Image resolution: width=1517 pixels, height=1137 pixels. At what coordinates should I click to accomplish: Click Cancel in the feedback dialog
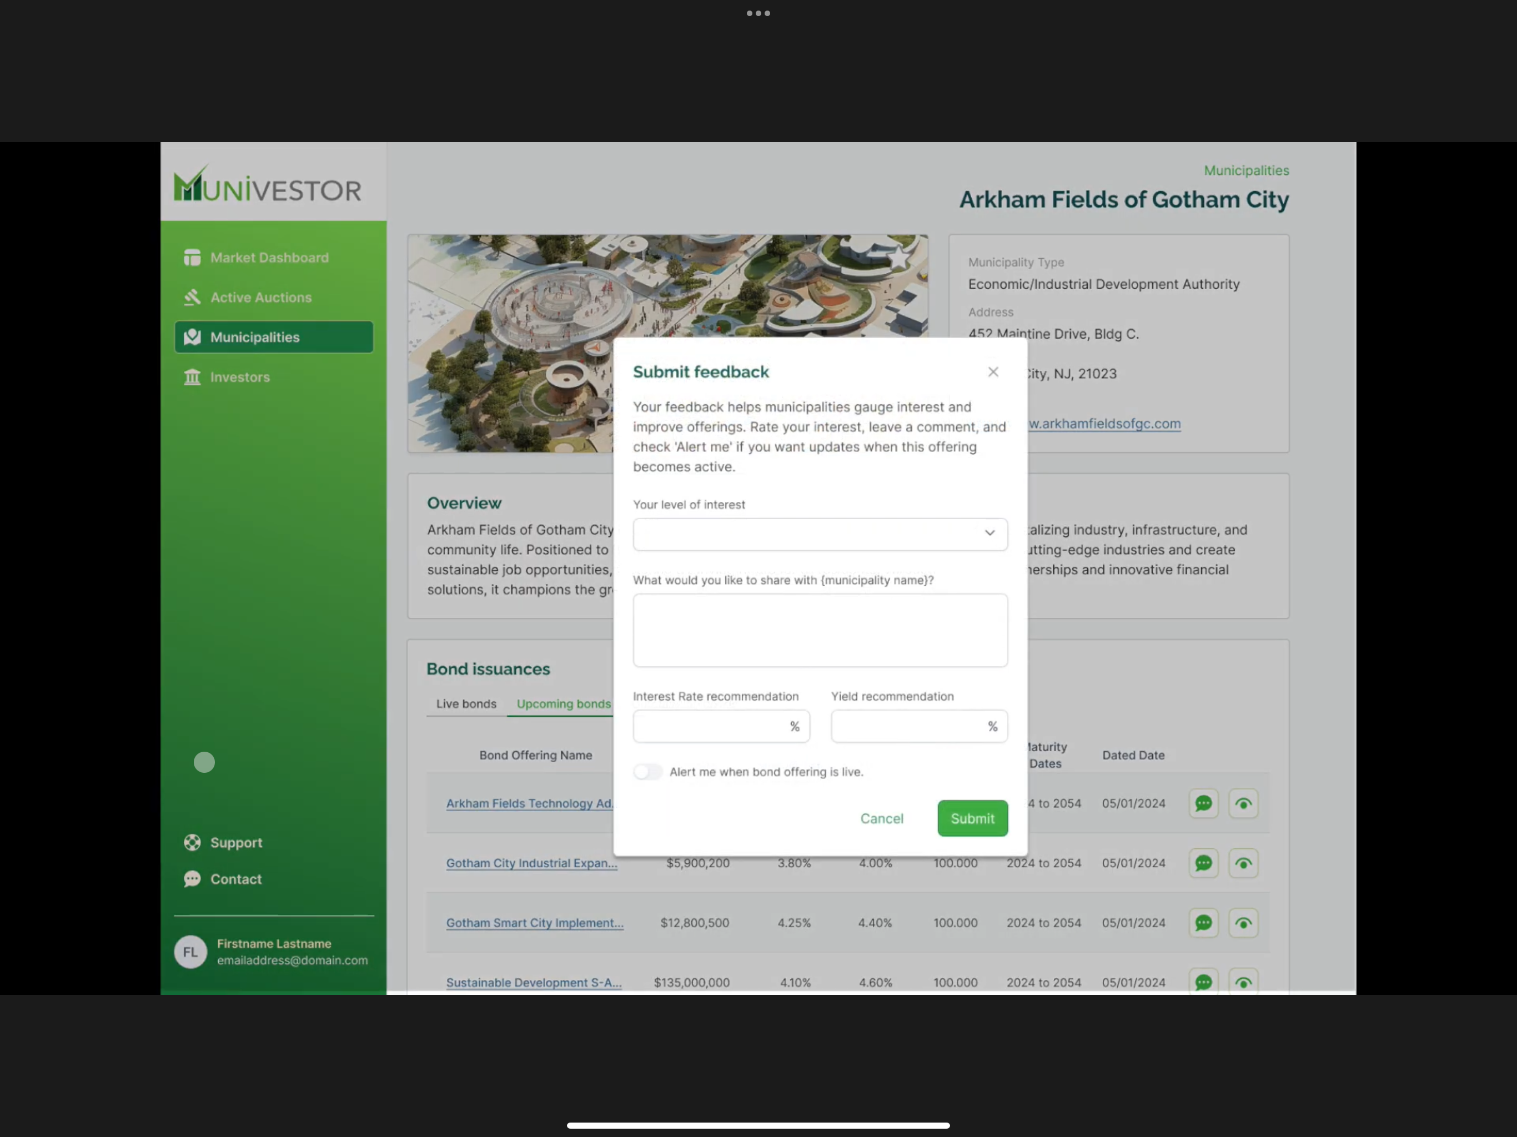(x=881, y=819)
